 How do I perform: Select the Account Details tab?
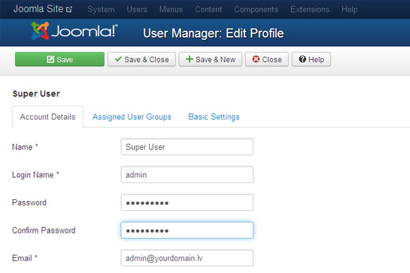[48, 117]
